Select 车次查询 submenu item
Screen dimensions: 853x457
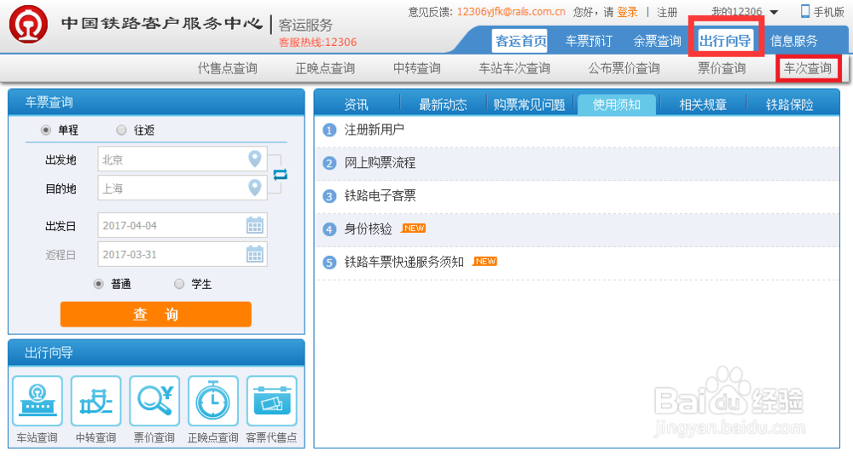tap(808, 68)
